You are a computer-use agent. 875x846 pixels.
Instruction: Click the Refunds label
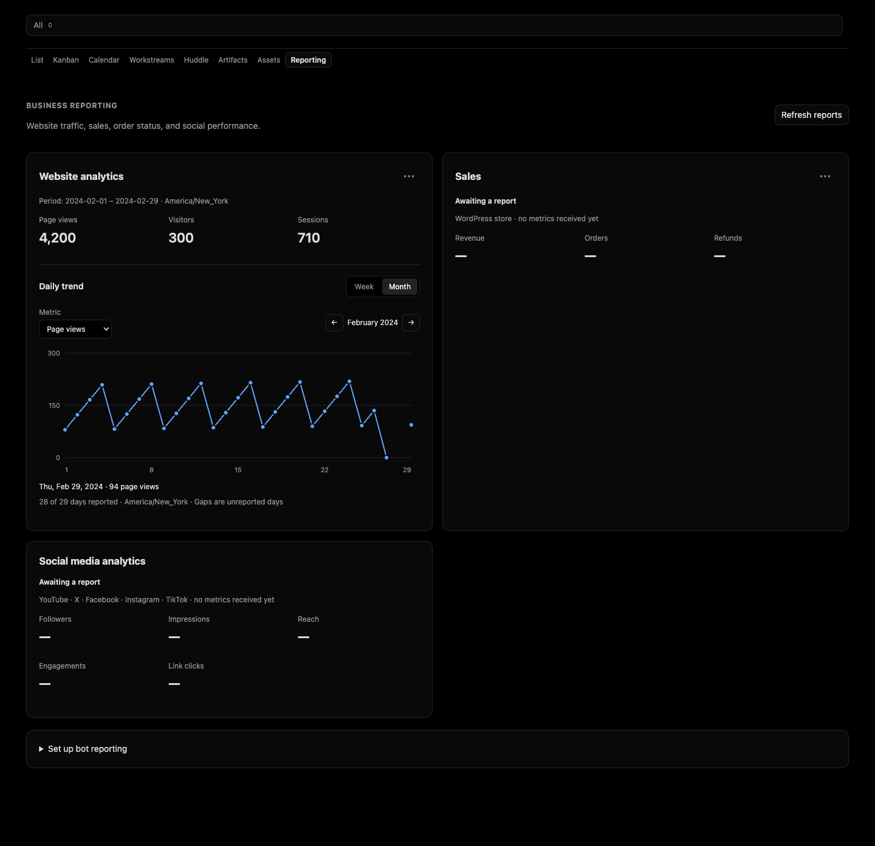pos(728,238)
